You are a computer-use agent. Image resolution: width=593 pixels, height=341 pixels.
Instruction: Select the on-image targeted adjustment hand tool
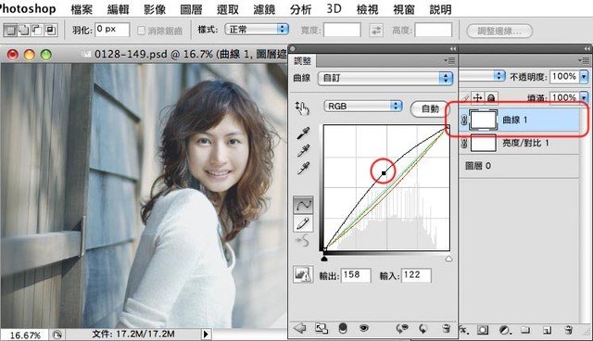coord(302,108)
